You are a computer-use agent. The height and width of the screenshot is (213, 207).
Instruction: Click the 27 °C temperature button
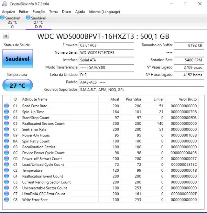pos(17,85)
